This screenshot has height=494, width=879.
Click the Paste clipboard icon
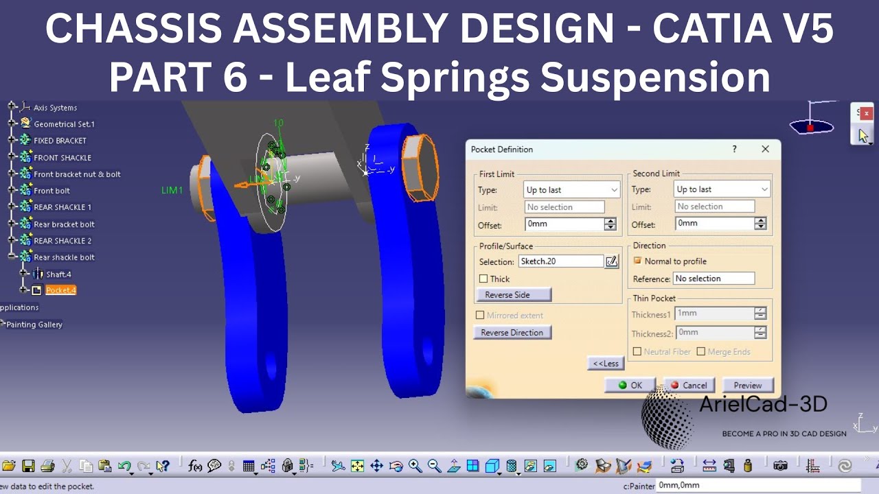(x=104, y=466)
